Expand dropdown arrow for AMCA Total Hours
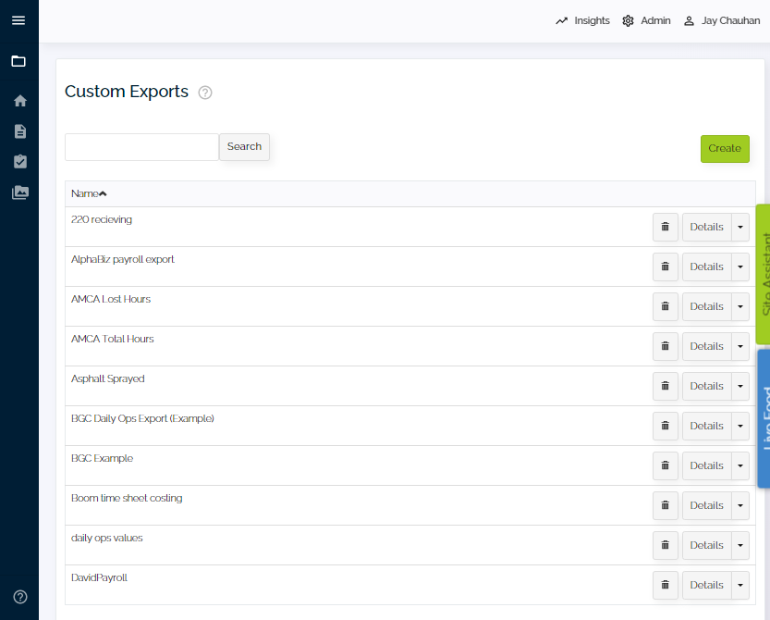 tap(740, 346)
